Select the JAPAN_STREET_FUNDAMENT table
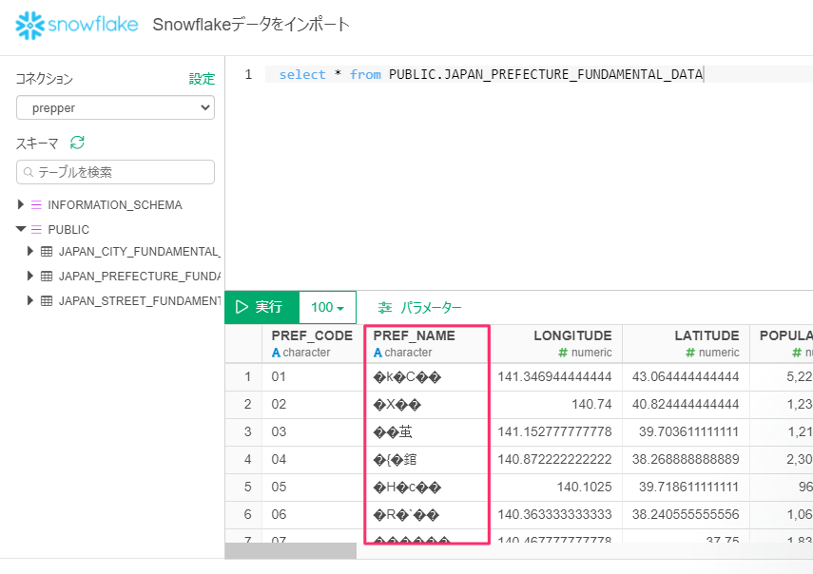 click(140, 301)
